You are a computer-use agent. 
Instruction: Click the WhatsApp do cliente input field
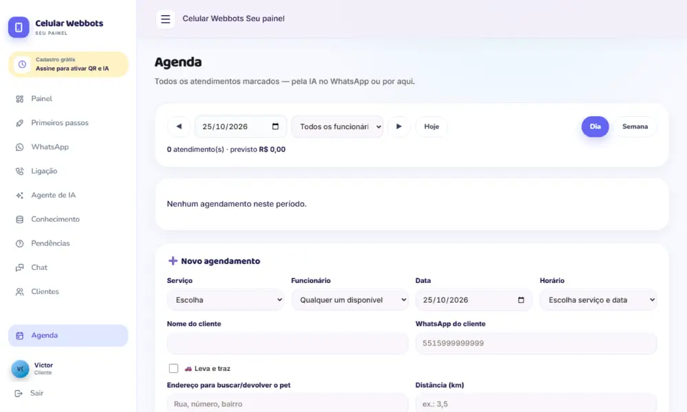[x=536, y=343]
